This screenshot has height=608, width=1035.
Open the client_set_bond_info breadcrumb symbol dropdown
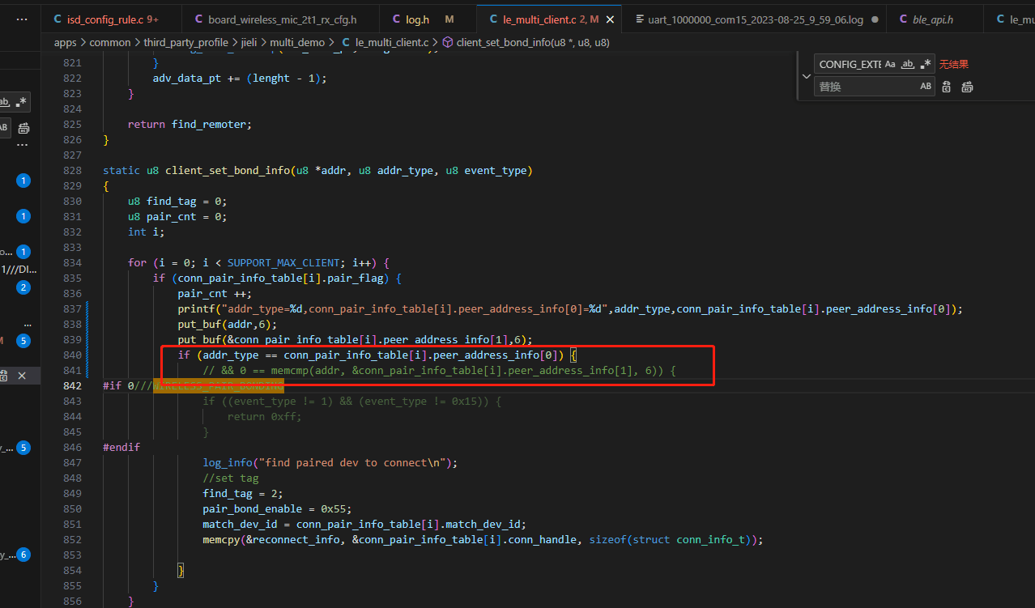click(x=526, y=42)
